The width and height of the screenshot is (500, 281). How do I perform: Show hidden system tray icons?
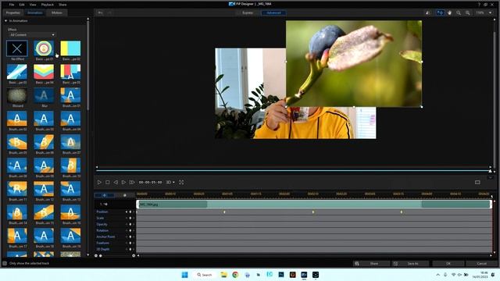click(x=437, y=275)
